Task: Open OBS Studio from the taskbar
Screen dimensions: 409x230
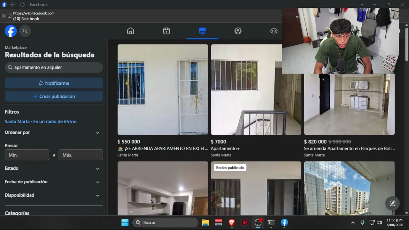Action: tap(258, 223)
